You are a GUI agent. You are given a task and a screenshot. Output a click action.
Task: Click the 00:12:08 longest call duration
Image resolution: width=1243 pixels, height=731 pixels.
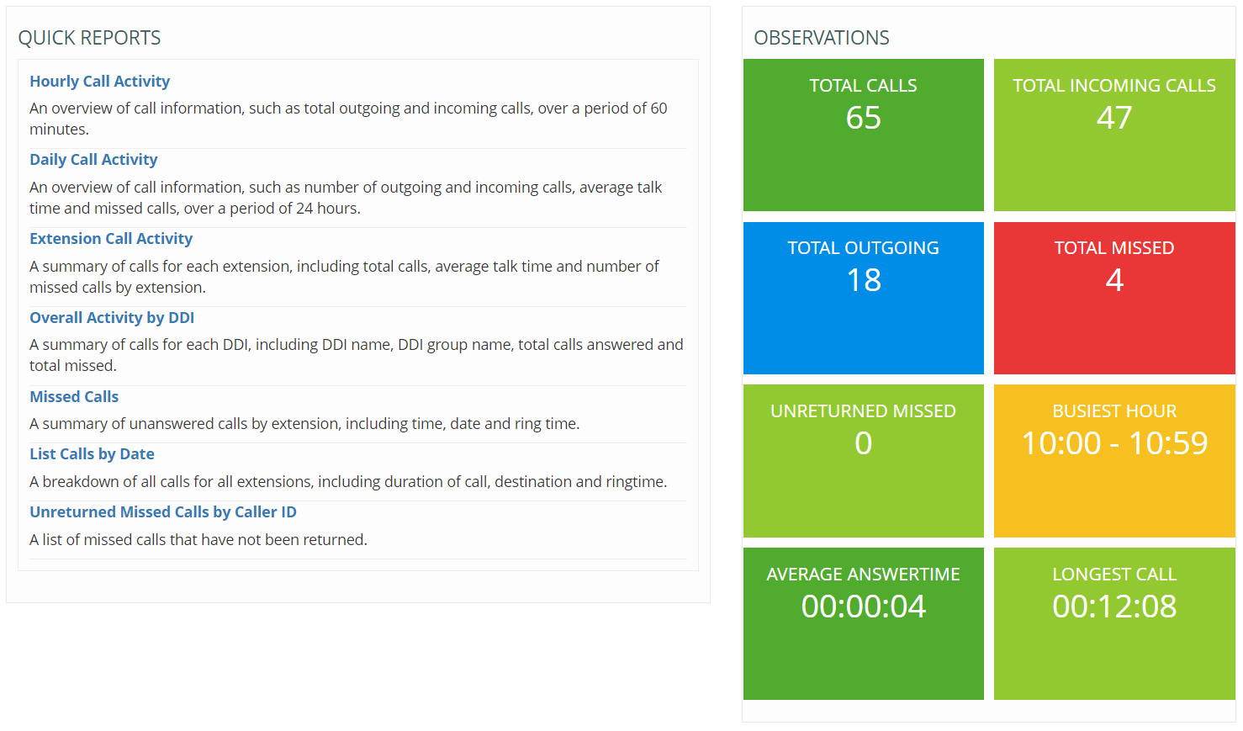click(x=1113, y=606)
